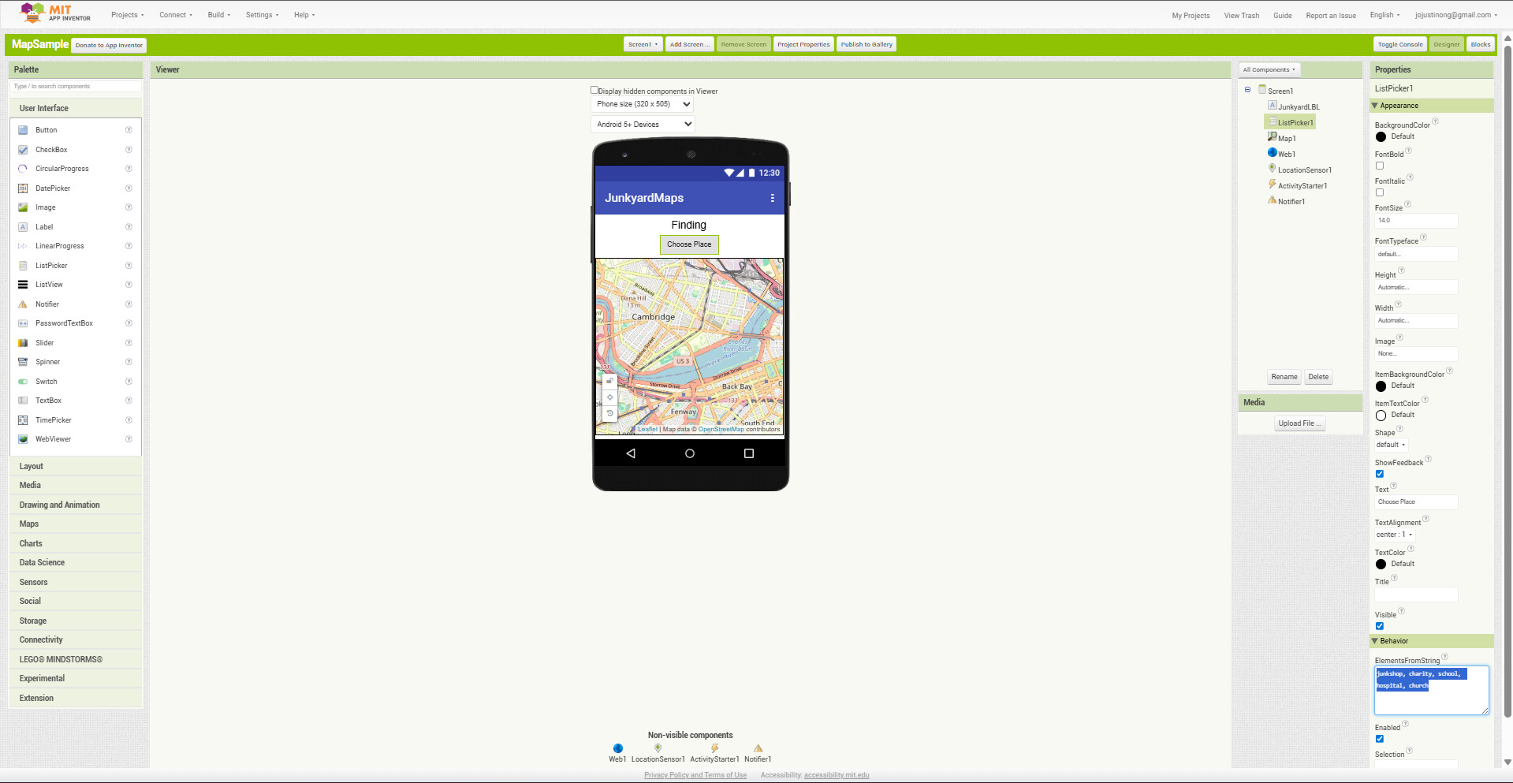Toggle the FontItalic checkbox
The image size is (1513, 783).
tap(1380, 192)
